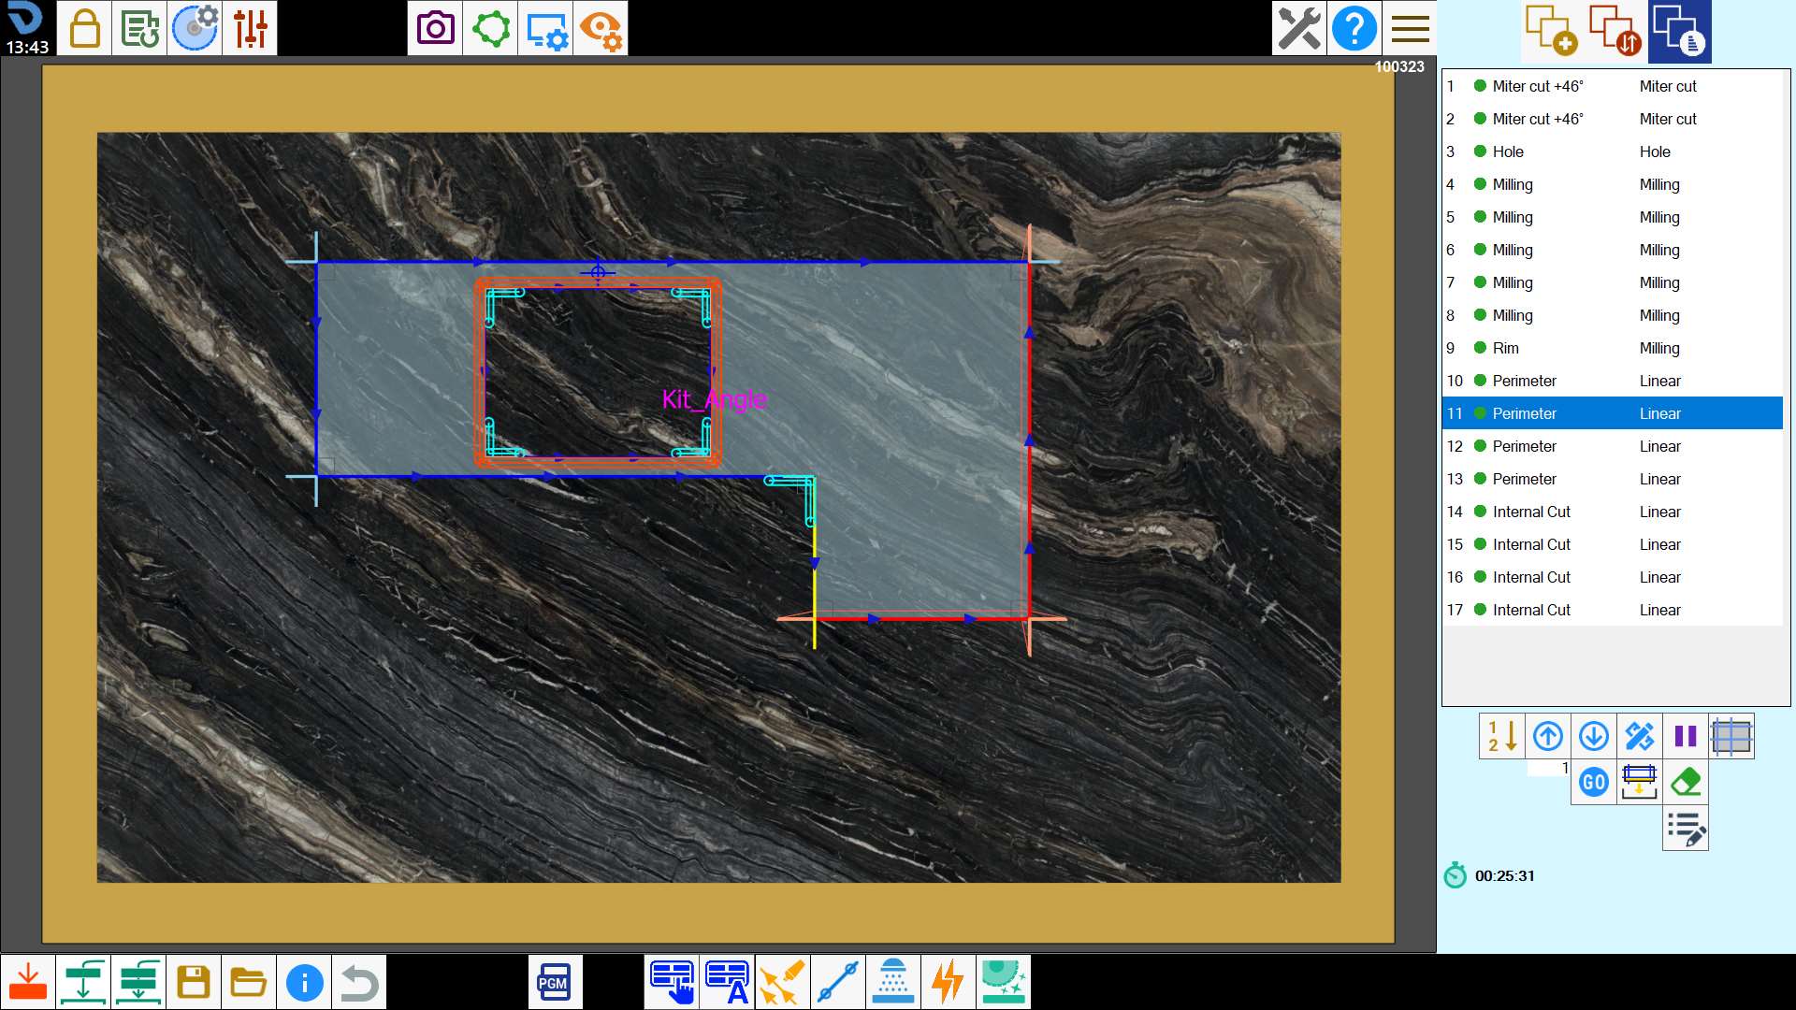Move operation up with arrow
The width and height of the screenshot is (1796, 1010).
coord(1548,736)
